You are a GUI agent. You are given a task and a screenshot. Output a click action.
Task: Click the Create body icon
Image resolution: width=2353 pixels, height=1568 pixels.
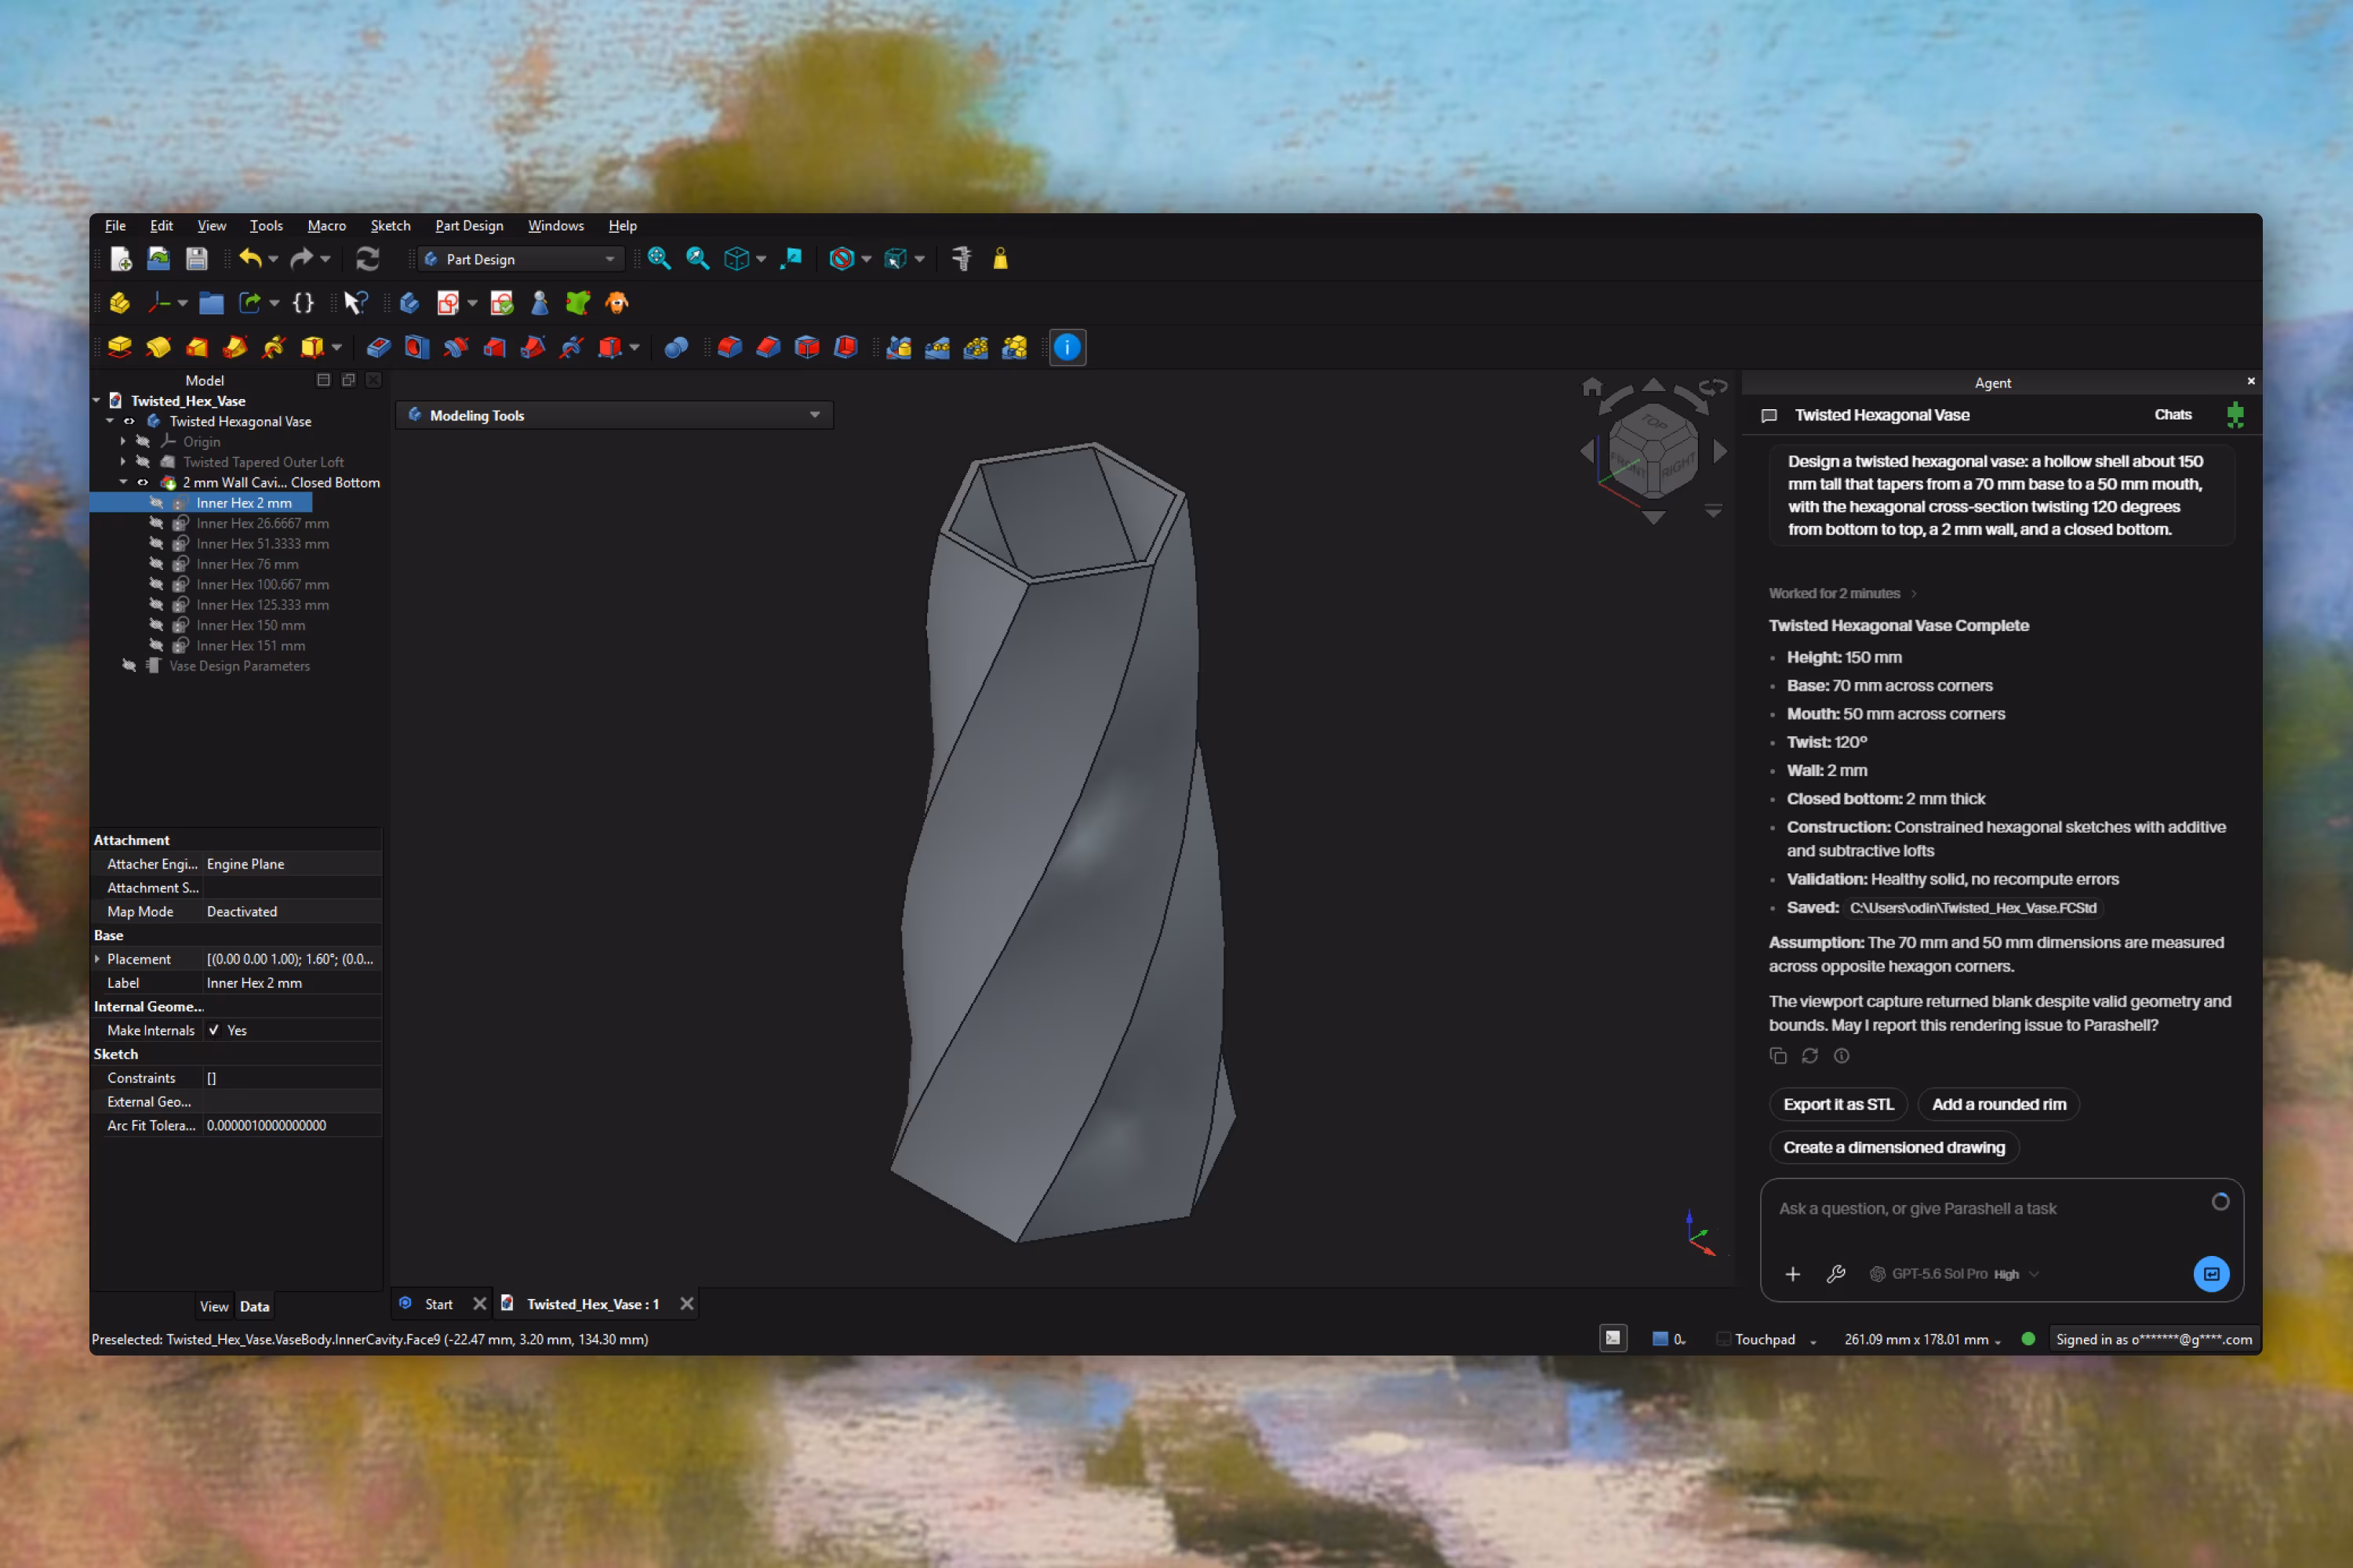coord(409,303)
